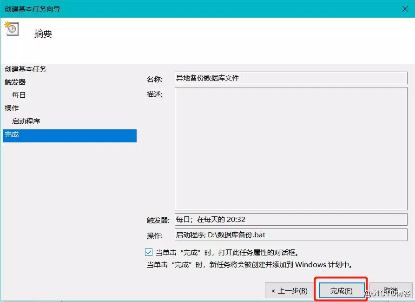
Task: Toggle the open task properties dialog checkbox
Action: coord(149,252)
